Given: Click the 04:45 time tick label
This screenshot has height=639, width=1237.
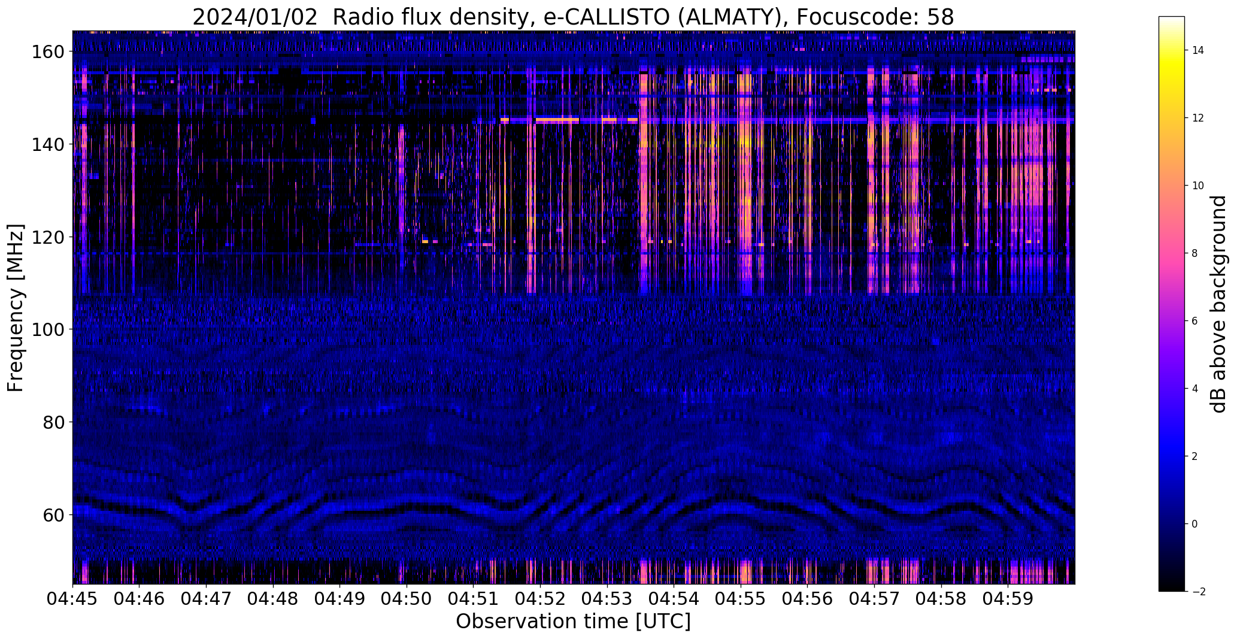Looking at the screenshot, I should coord(72,598).
